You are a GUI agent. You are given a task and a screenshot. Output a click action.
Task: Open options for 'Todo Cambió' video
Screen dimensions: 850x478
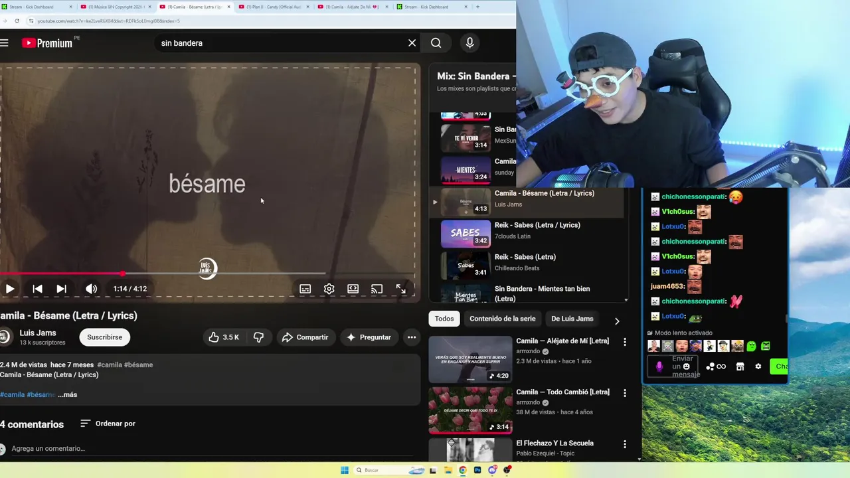point(624,393)
